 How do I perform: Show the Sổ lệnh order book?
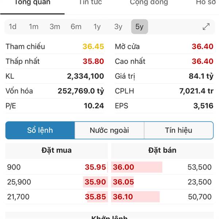tap(40, 130)
